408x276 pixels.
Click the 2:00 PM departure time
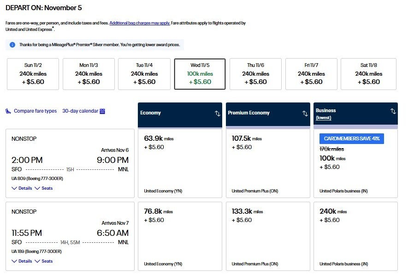[x=27, y=160]
